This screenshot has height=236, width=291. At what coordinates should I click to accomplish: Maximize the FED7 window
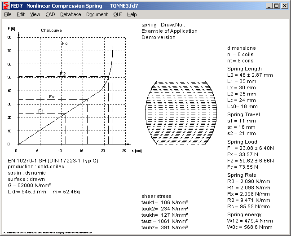point(276,6)
